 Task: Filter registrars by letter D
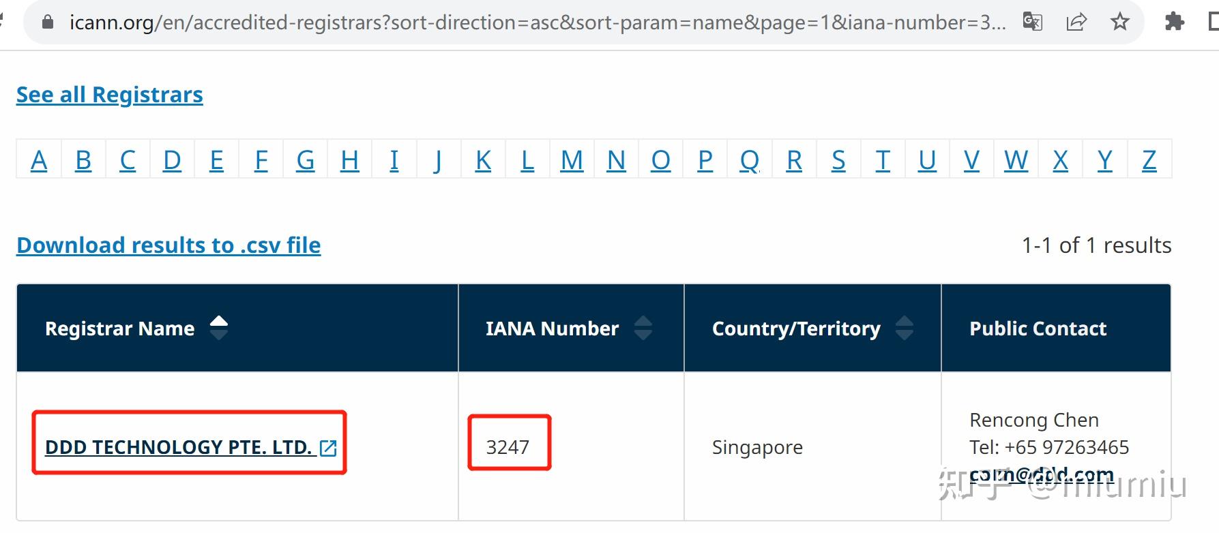tap(172, 160)
